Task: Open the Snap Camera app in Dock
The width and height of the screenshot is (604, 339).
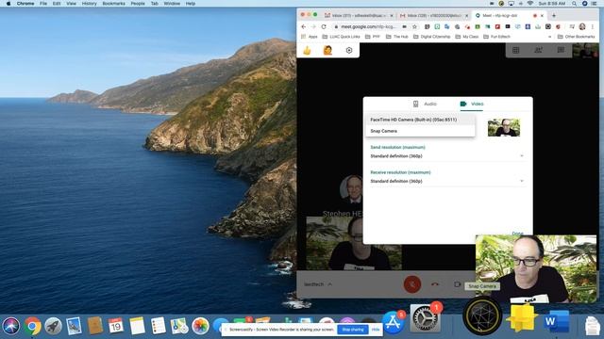Action: pos(482,316)
